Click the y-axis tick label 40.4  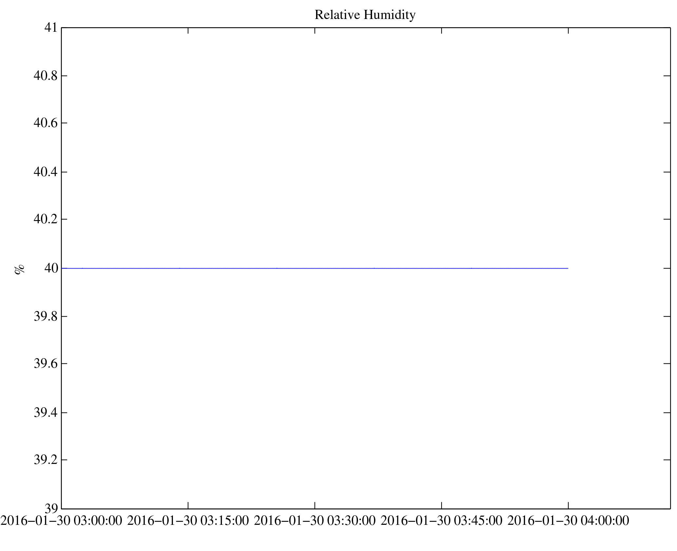[x=46, y=172]
